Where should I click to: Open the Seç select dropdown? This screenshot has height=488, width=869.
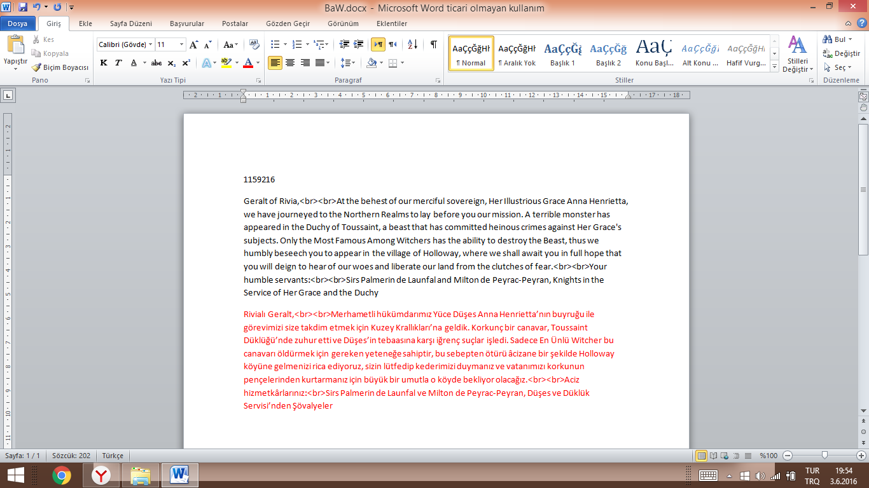coord(837,67)
